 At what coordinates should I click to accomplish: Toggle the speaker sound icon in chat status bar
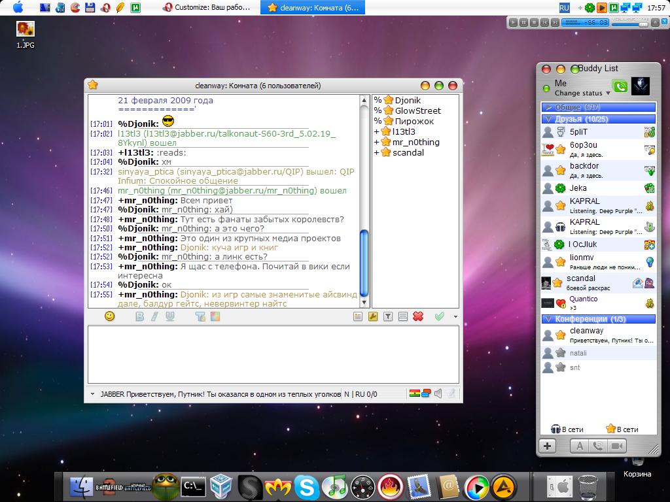tap(438, 393)
